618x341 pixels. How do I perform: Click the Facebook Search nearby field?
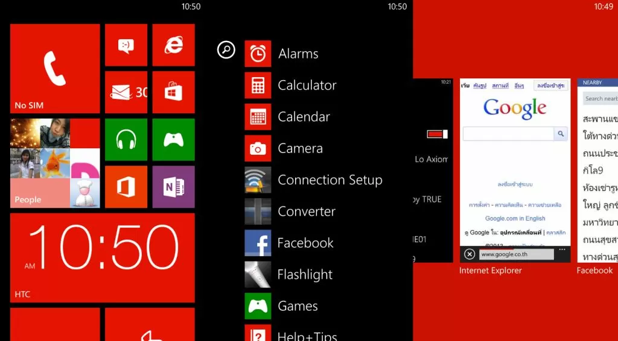click(600, 99)
